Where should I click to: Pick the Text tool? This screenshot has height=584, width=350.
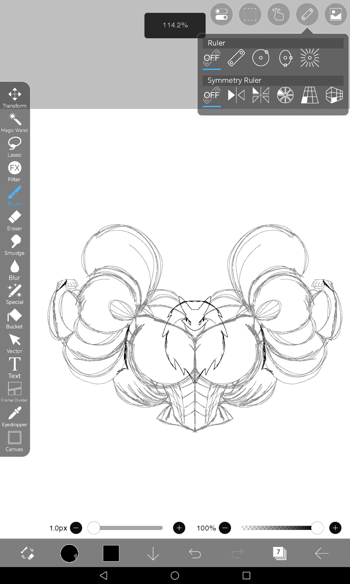pyautogui.click(x=15, y=368)
